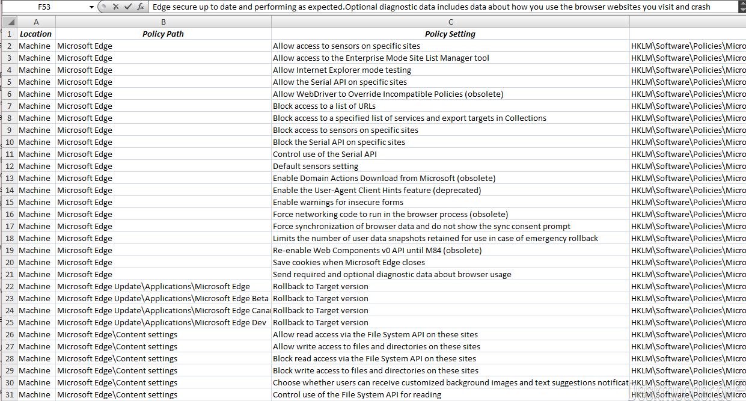Select 'Allow Internet Explorer mode testing' cell

450,70
